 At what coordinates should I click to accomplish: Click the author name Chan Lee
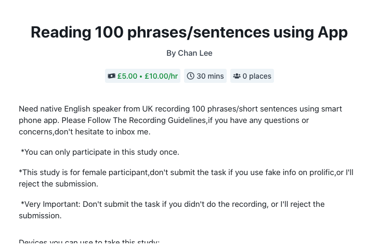click(195, 53)
